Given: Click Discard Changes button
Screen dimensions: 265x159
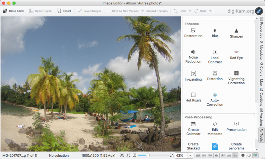Looking at the screenshot, I should coord(157,11).
